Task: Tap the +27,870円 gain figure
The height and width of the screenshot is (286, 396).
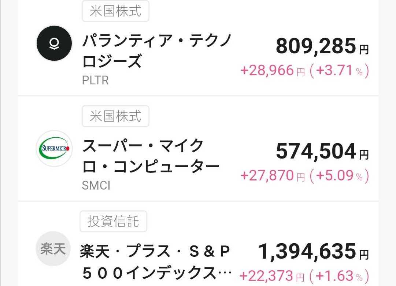Action: [x=272, y=176]
